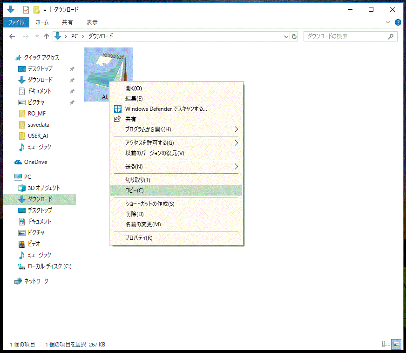Refresh the folder with the reload icon
This screenshot has height=353, width=406.
click(x=294, y=36)
